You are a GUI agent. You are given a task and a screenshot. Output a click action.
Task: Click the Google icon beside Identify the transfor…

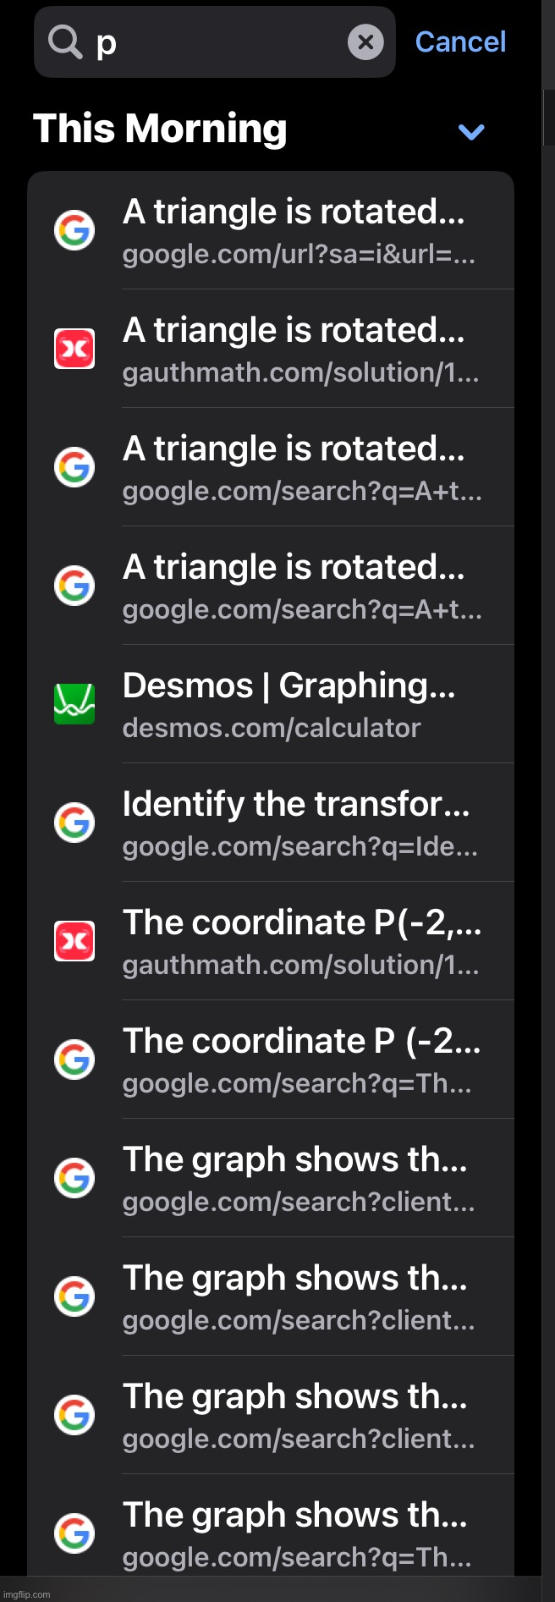click(x=74, y=823)
